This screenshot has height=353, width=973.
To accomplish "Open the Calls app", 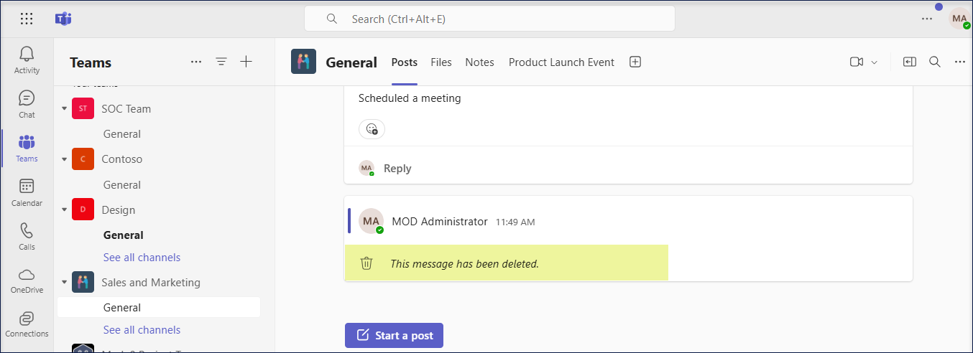I will pos(27,236).
